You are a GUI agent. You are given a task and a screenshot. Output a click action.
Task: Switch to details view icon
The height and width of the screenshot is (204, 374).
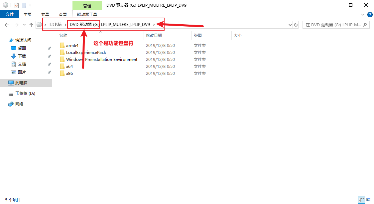[361, 200]
